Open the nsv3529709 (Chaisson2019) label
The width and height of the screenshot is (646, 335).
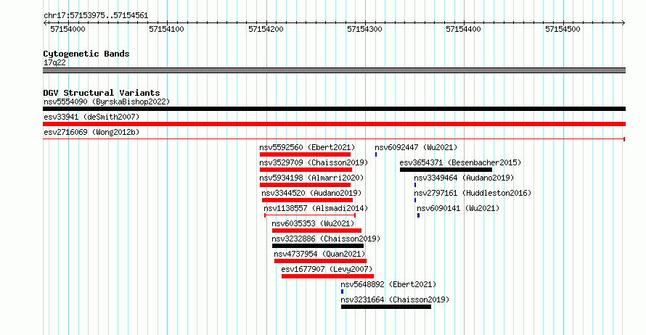pos(314,162)
